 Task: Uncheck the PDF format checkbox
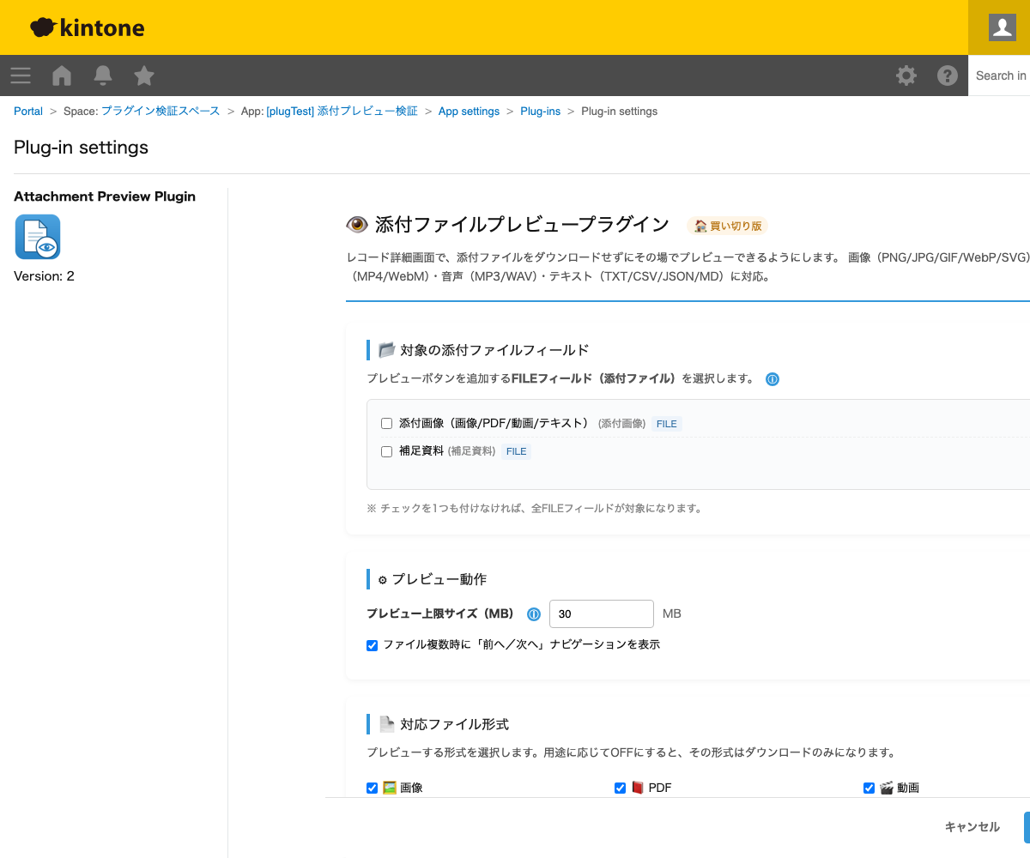[620, 788]
